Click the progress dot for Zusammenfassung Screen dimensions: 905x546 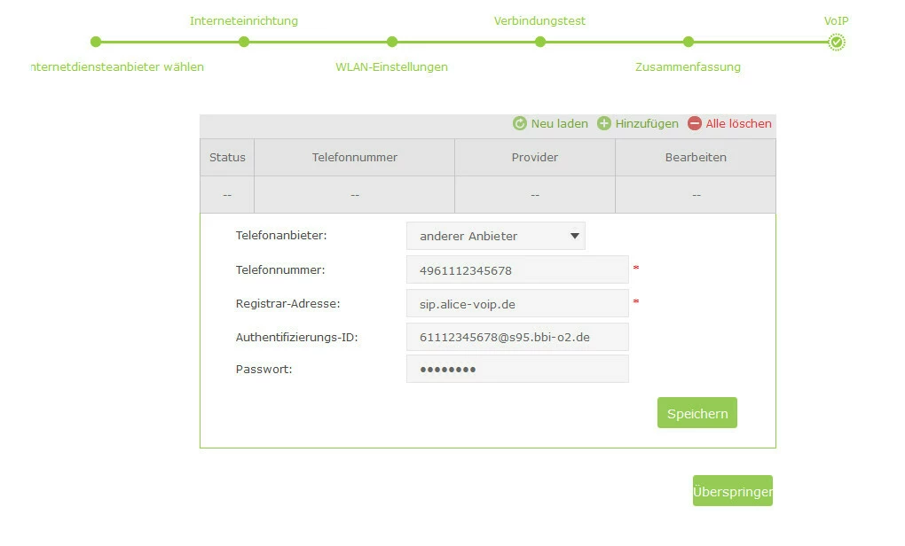688,42
